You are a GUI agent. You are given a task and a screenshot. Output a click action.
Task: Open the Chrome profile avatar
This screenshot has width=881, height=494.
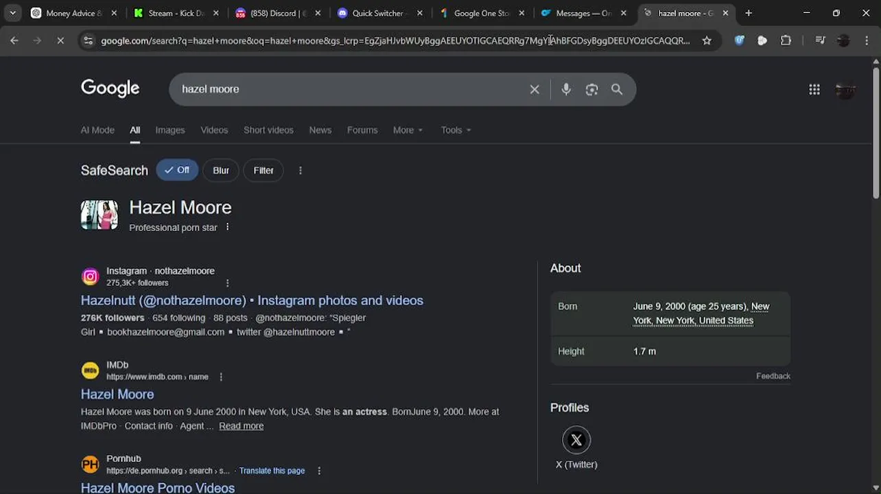[844, 40]
